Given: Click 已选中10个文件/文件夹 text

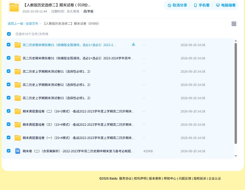Looking at the screenshot, I should pos(32,34).
